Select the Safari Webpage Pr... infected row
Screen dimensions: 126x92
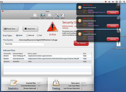47,56
